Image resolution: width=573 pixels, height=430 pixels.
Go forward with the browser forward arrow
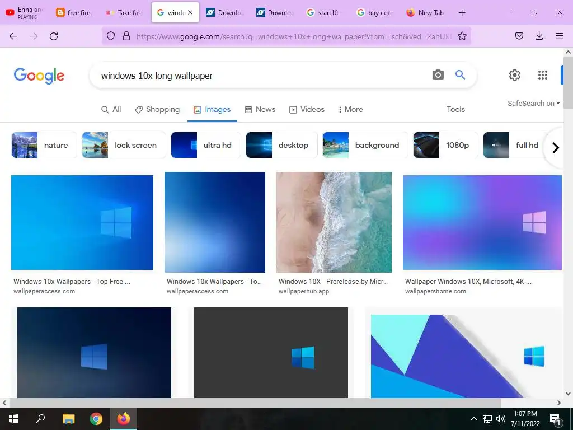coord(34,36)
